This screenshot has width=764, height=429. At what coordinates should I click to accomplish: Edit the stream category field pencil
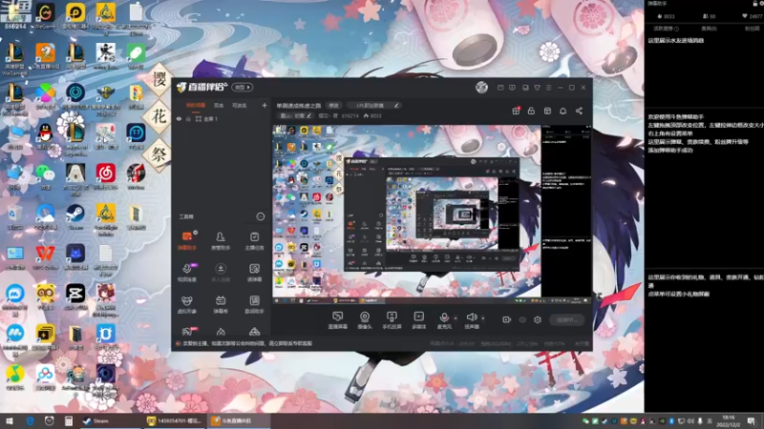[x=396, y=106]
